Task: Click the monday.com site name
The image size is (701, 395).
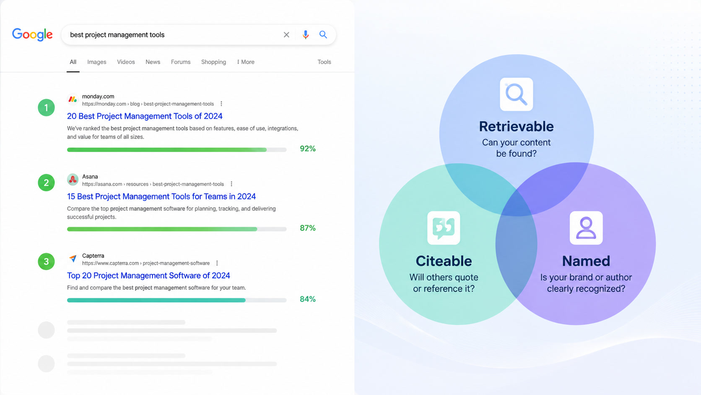Action: point(98,97)
